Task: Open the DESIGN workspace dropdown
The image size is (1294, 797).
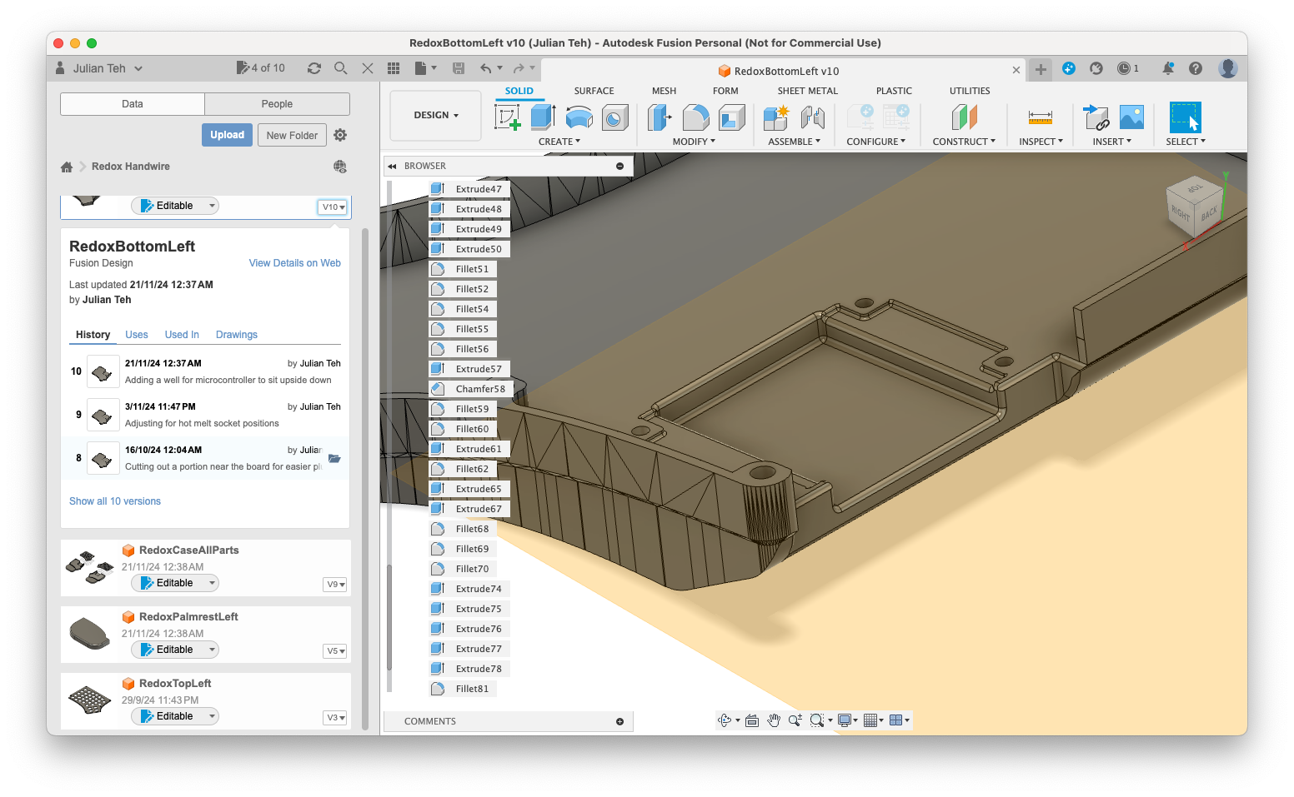Action: click(434, 116)
